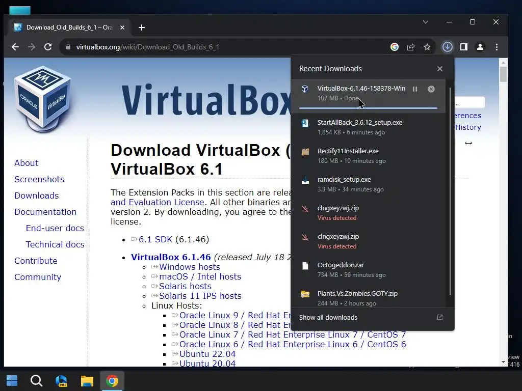Click the Solaris hosts link
The width and height of the screenshot is (522, 391).
coord(185,286)
